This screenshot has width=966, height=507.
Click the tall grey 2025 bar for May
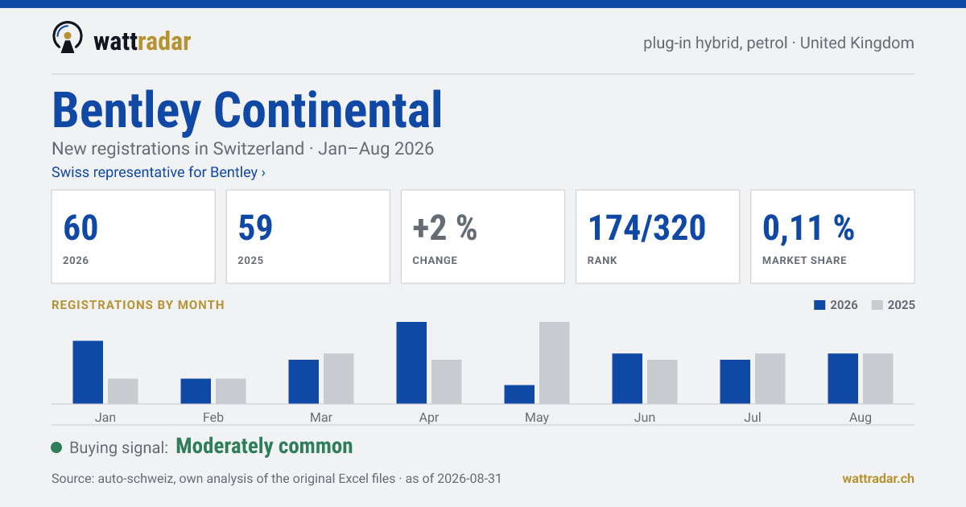[x=555, y=363]
